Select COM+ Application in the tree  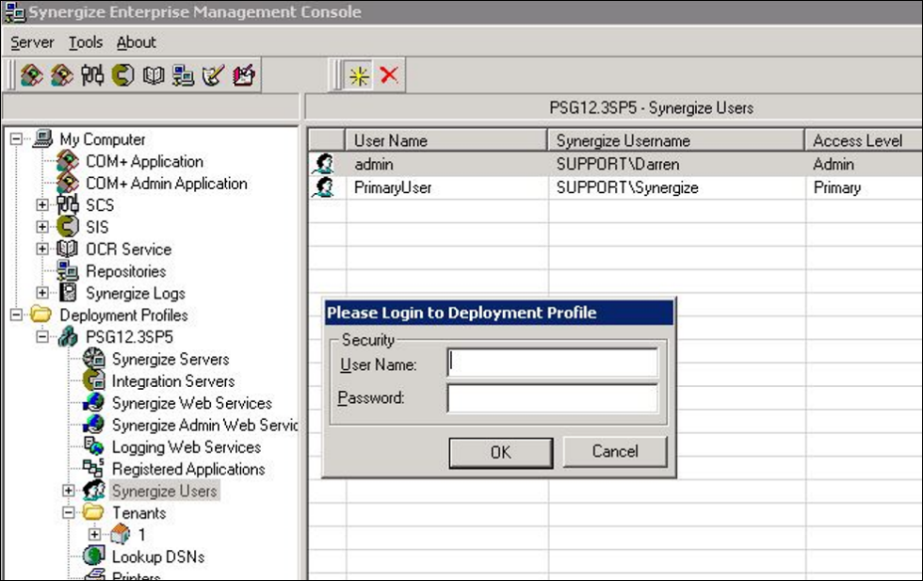[144, 161]
